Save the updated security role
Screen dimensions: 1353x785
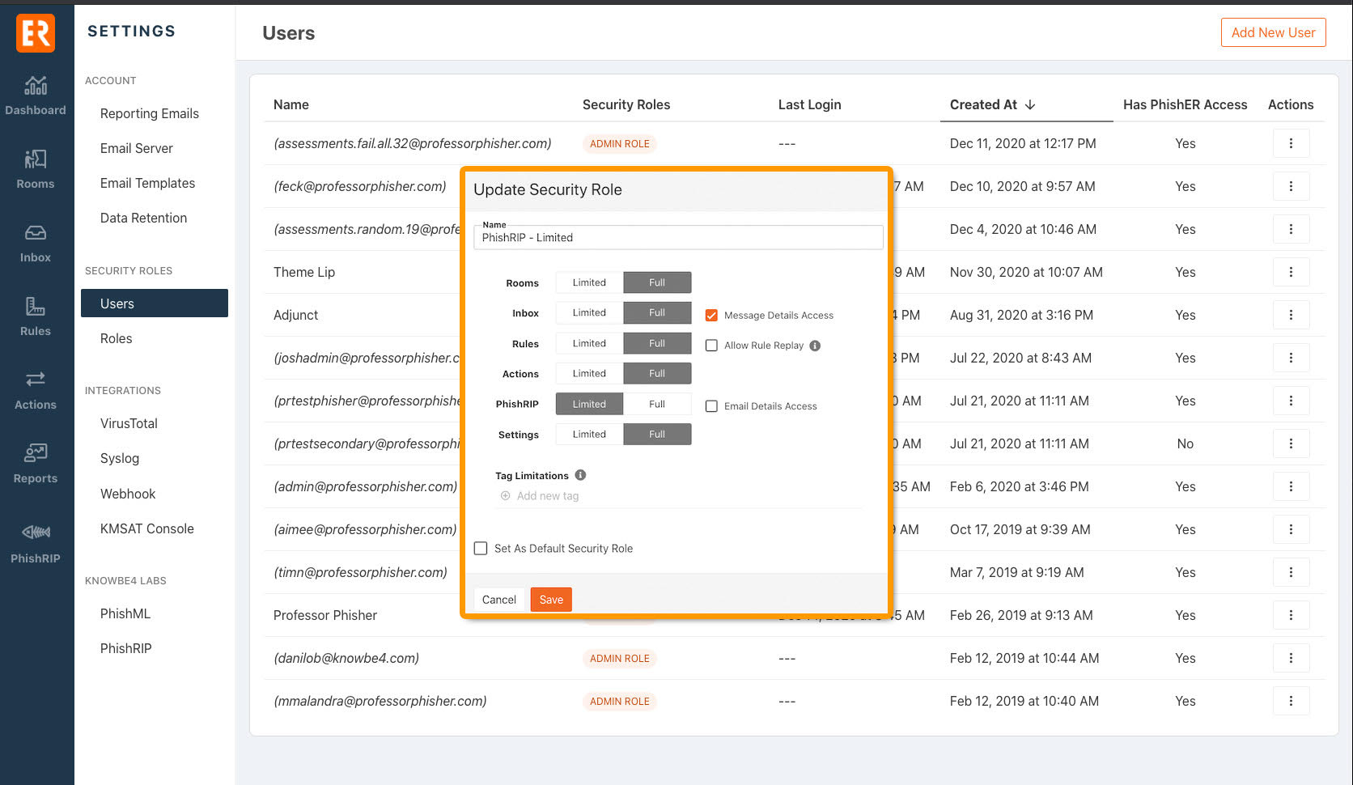551,599
